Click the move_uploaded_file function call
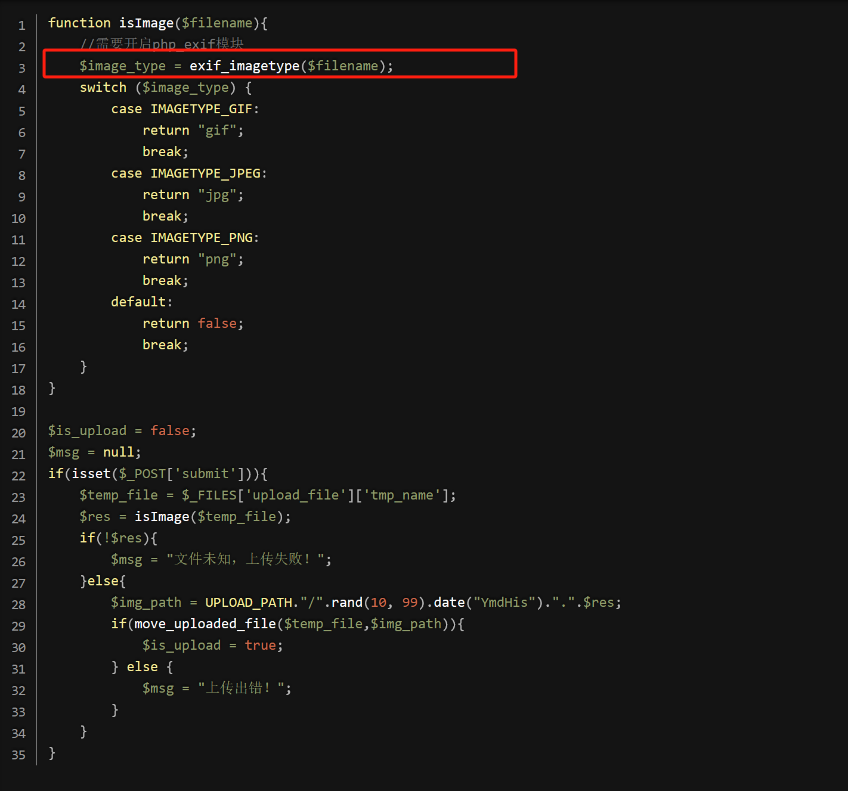The height and width of the screenshot is (791, 848). point(205,624)
